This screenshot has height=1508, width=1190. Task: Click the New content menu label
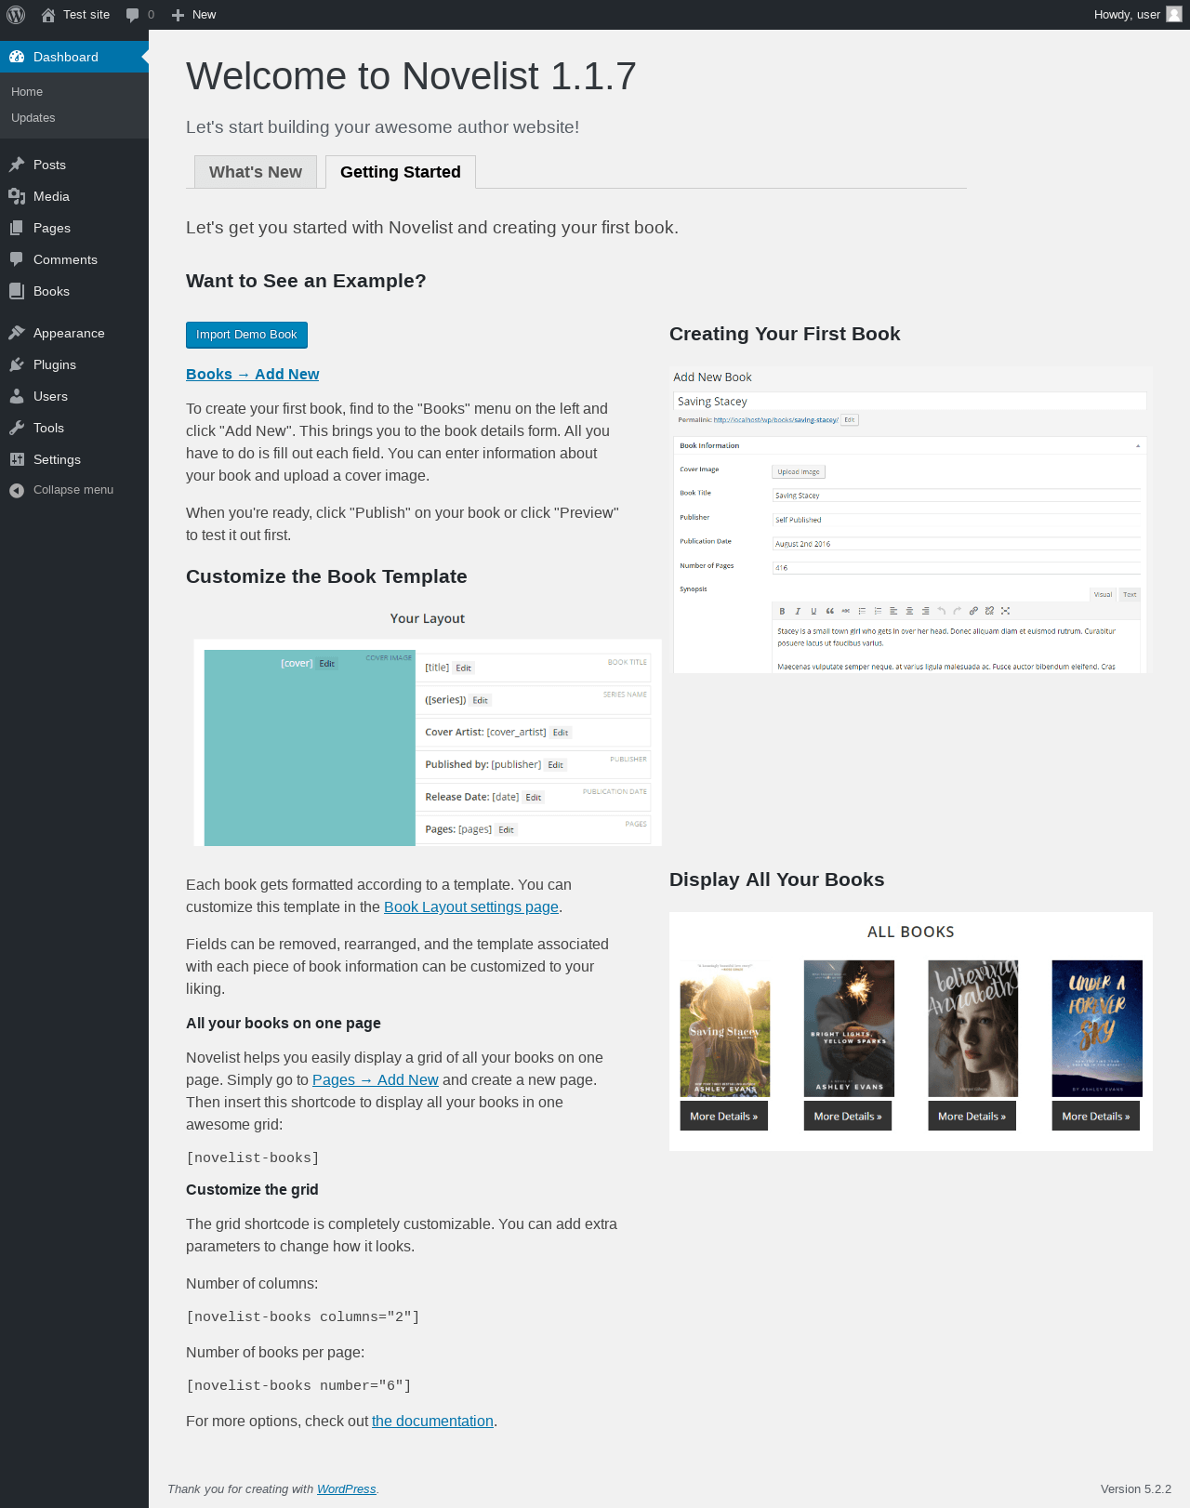(204, 15)
